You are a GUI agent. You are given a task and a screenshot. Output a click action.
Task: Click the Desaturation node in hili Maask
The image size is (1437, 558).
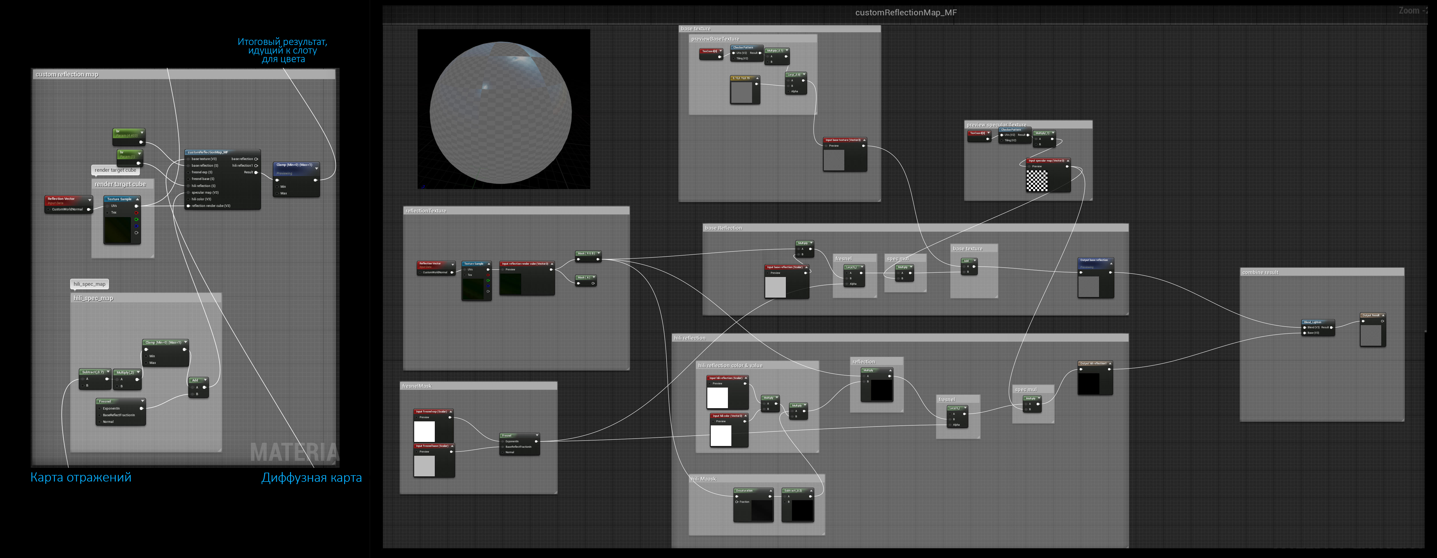coord(753,504)
